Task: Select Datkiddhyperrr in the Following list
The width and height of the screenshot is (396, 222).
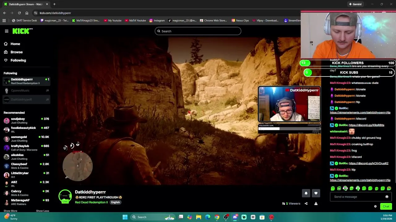Action: click(x=26, y=81)
